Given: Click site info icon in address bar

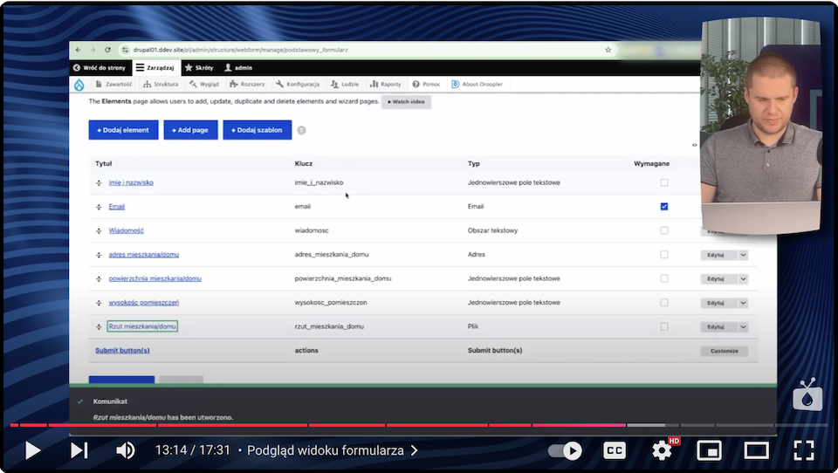Looking at the screenshot, I should pyautogui.click(x=125, y=50).
